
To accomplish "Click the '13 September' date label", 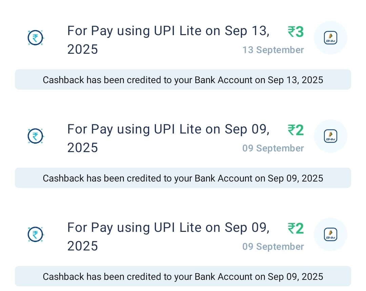I will [273, 50].
